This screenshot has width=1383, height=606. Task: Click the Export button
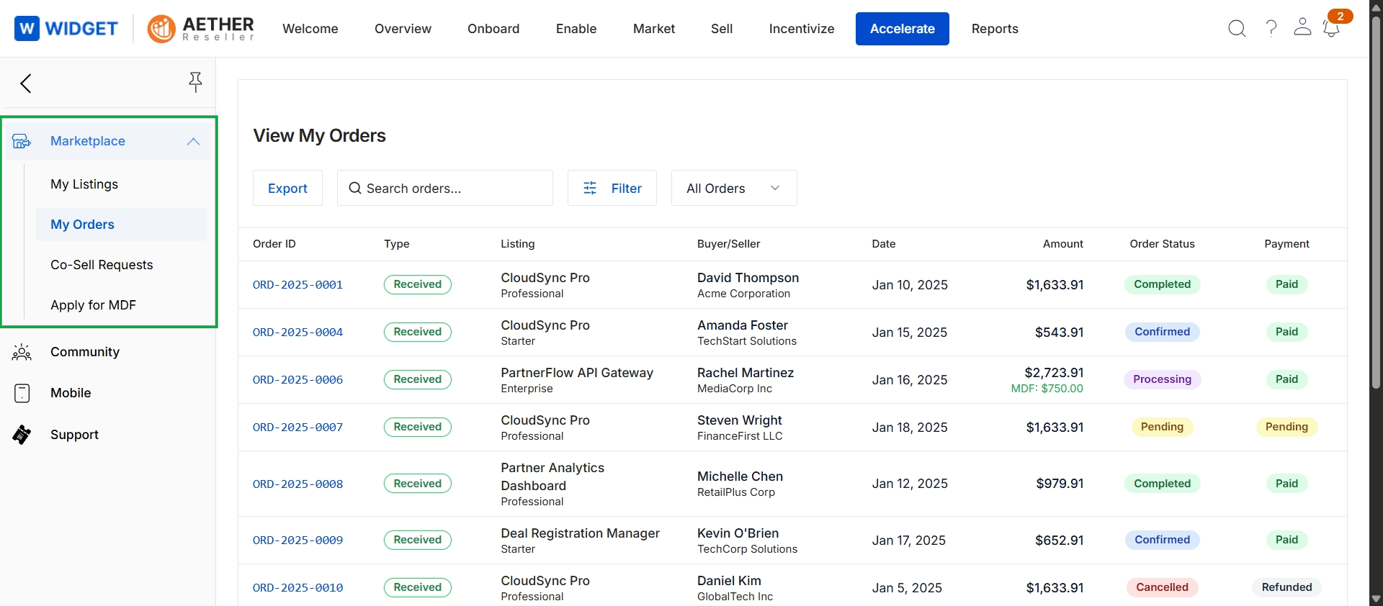coord(287,188)
